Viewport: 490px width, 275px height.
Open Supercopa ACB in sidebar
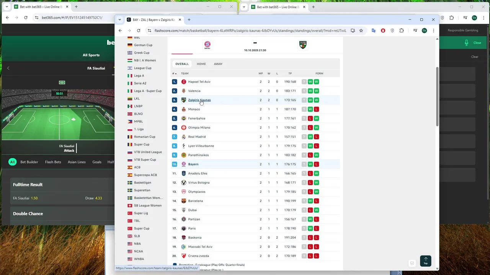pos(145,175)
